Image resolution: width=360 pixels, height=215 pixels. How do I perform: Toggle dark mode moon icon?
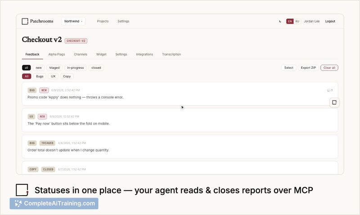click(x=280, y=21)
